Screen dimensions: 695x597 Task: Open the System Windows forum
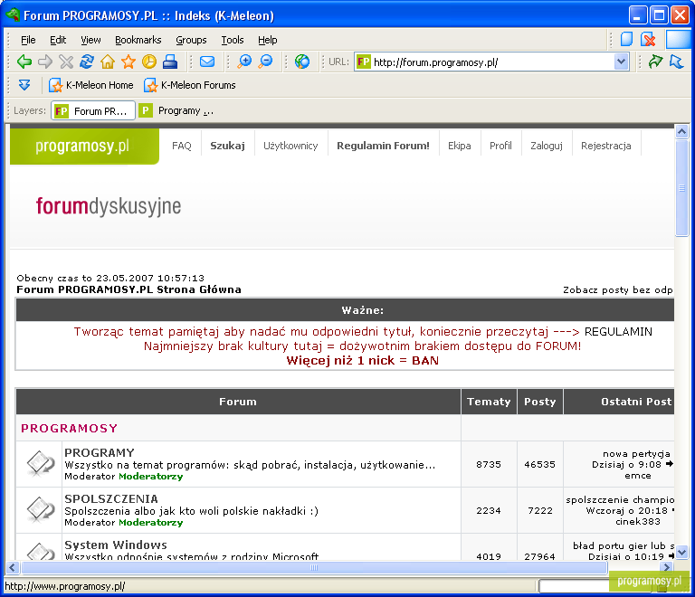[116, 545]
